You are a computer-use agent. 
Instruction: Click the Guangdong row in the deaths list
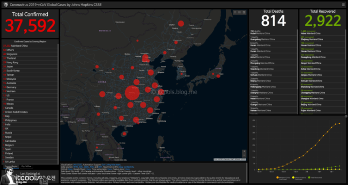(273, 38)
